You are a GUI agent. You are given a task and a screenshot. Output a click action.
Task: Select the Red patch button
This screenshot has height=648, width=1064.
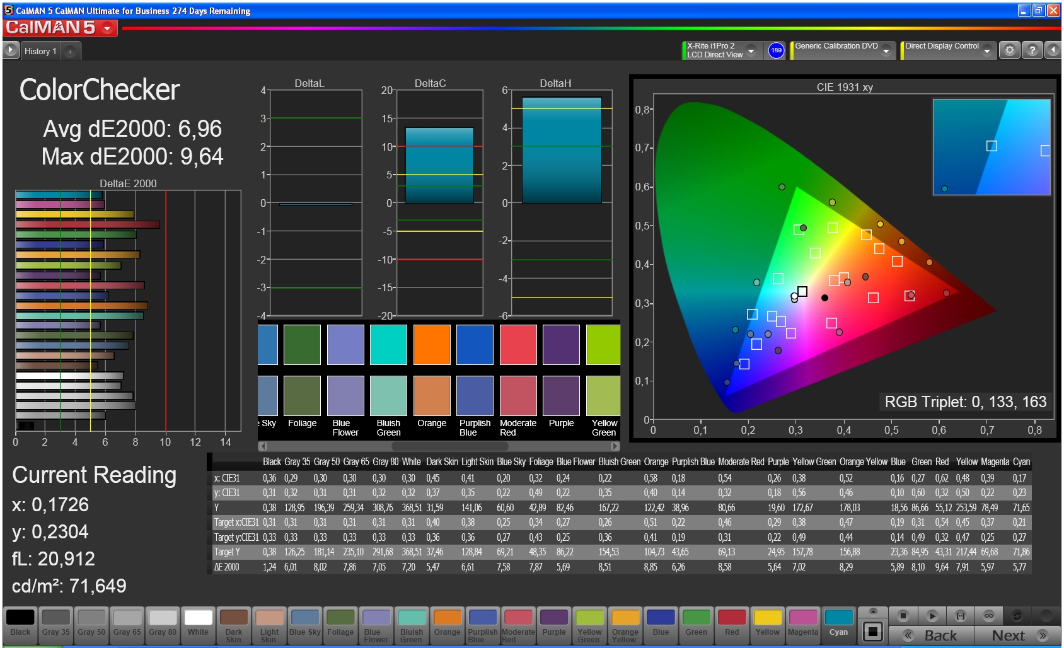pyautogui.click(x=732, y=625)
